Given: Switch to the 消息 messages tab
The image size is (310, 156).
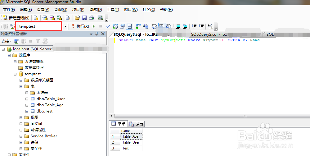Looking at the screenshot, I should (137, 124).
